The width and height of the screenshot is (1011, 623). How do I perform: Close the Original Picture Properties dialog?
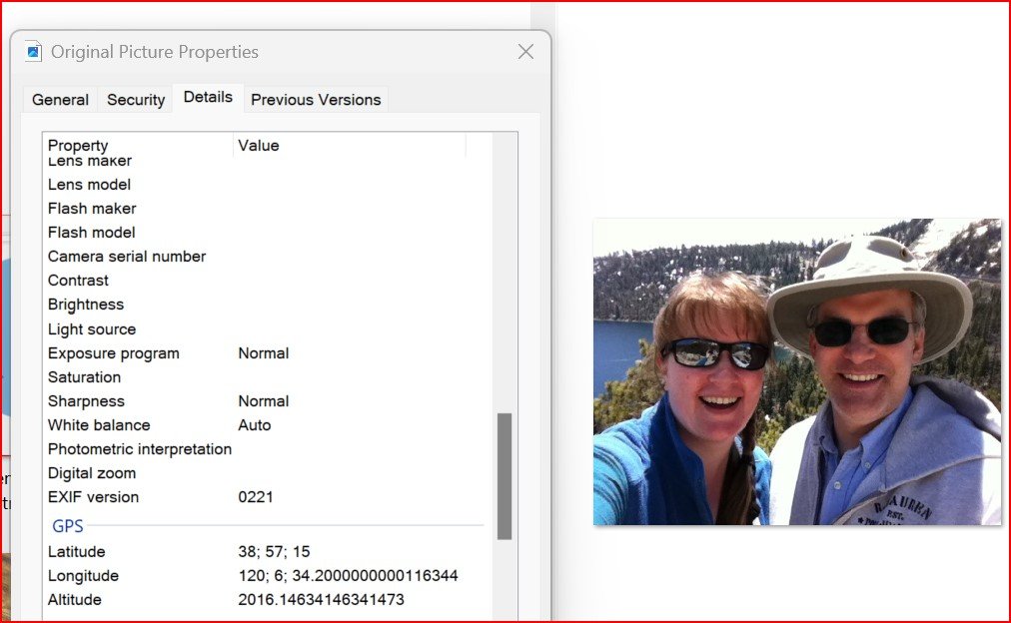525,52
